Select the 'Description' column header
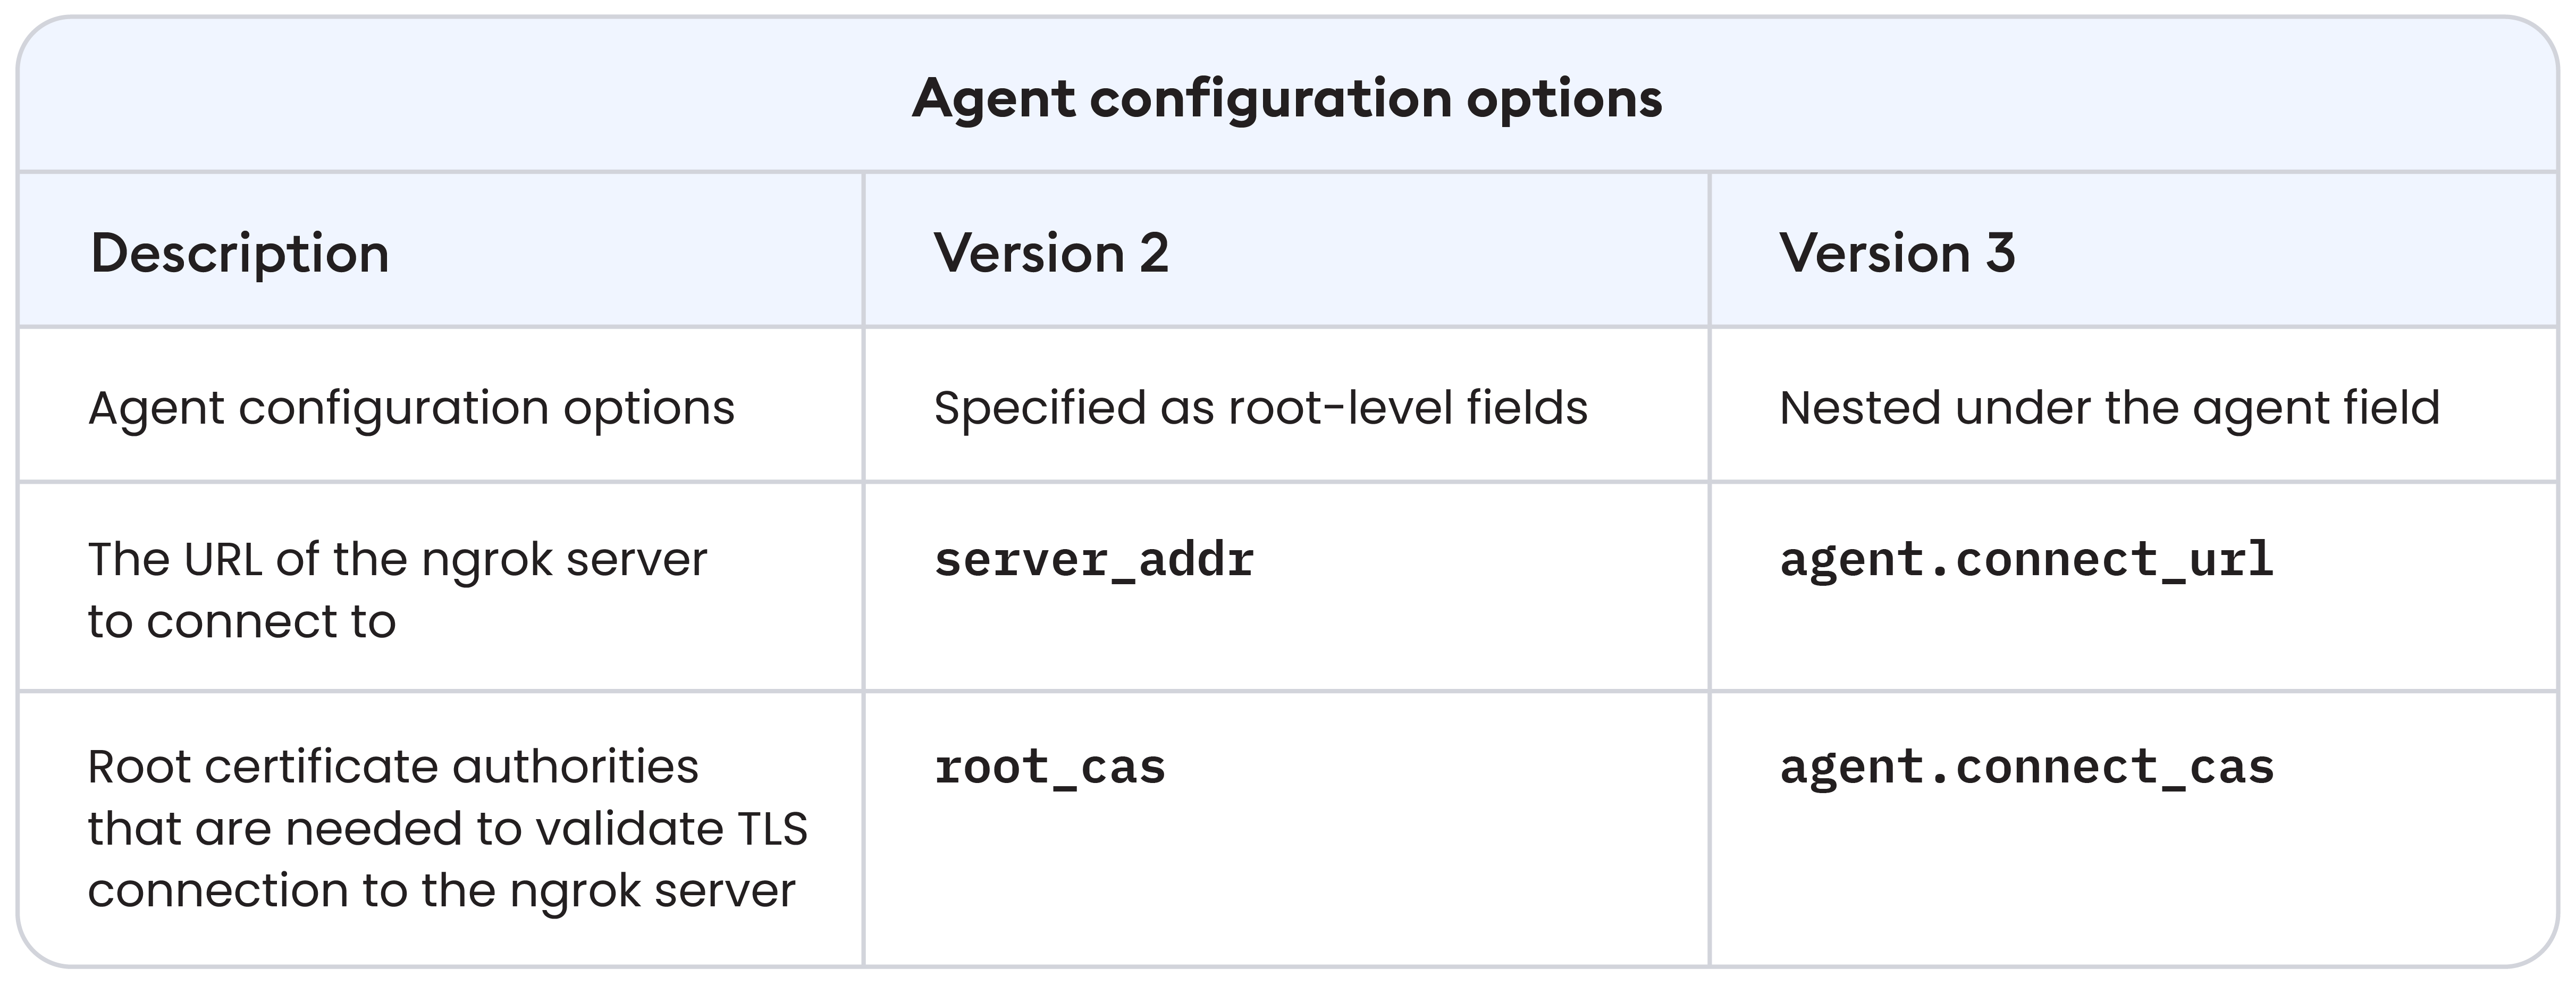This screenshot has height=985, width=2576. point(239,253)
